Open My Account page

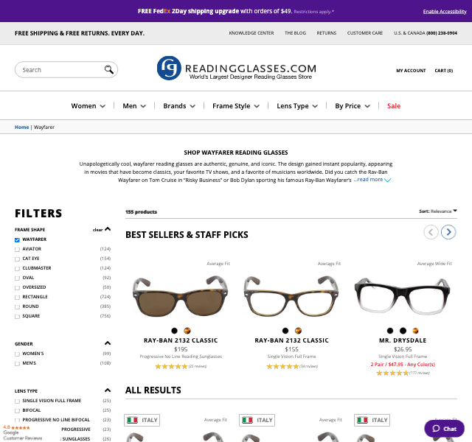[411, 71]
